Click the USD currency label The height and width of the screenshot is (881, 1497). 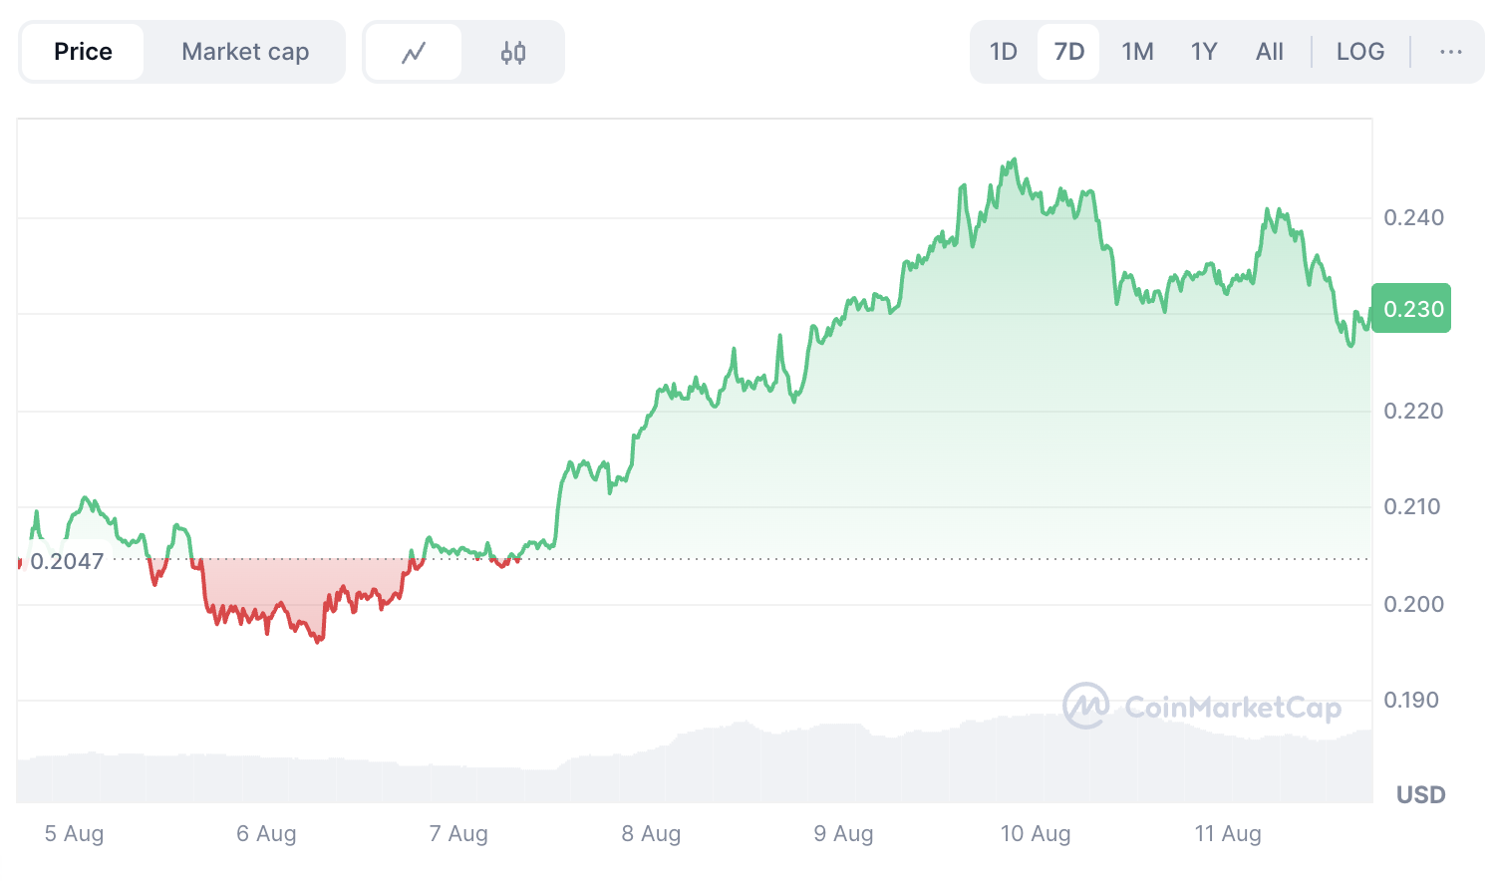point(1420,794)
